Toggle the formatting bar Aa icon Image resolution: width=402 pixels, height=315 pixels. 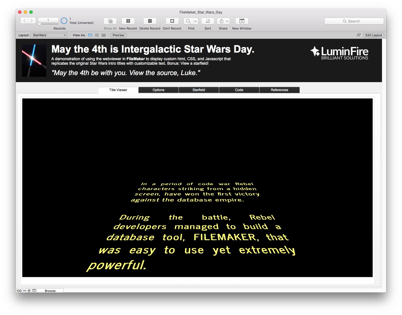click(359, 35)
